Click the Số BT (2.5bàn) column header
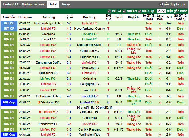The image size is (189, 138). pyautogui.click(x=149, y=17)
